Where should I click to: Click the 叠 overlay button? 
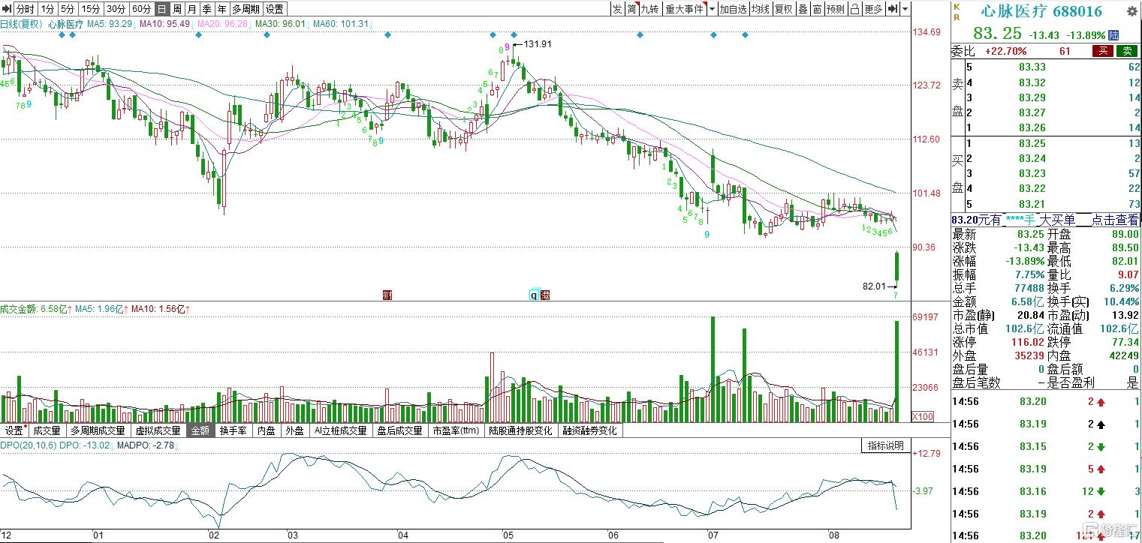pos(803,9)
